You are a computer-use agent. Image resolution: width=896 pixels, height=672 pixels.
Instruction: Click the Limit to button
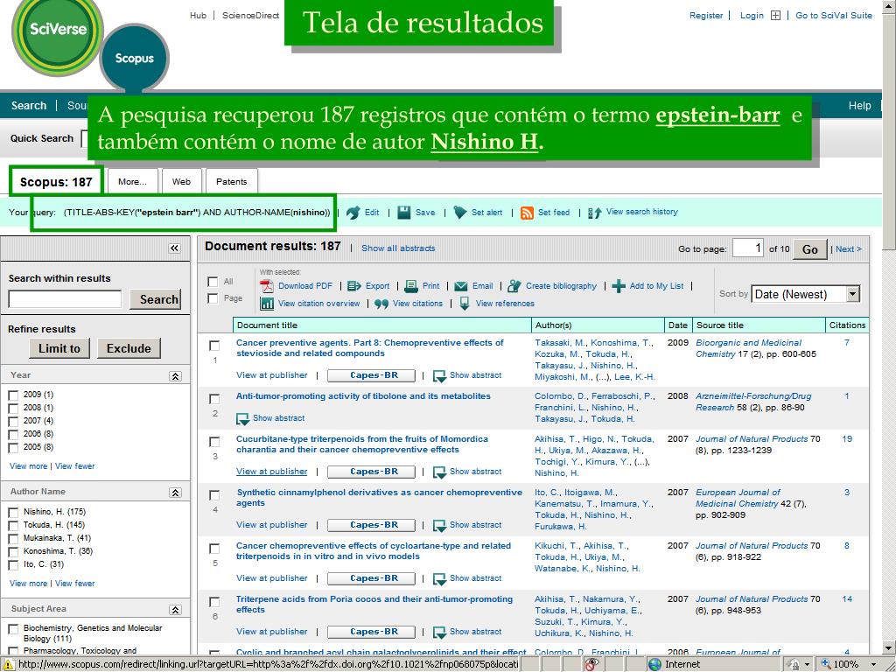(59, 348)
